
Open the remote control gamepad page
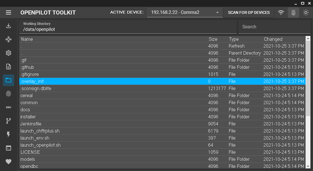9,39
